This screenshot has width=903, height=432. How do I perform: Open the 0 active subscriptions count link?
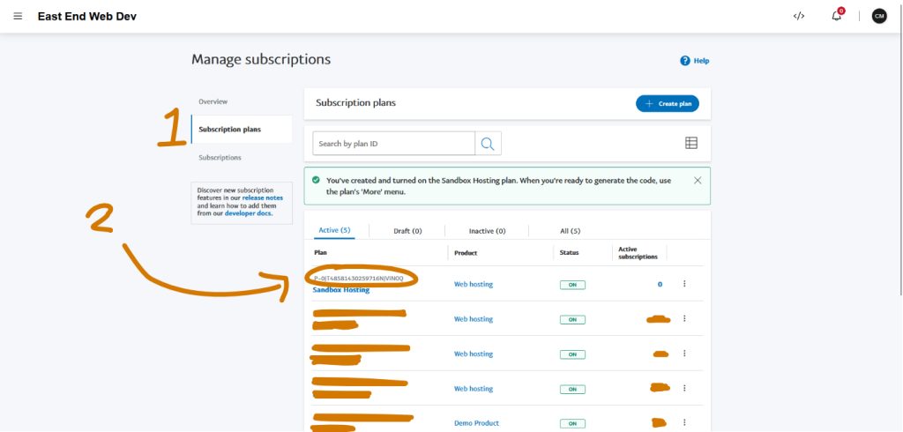(x=660, y=284)
